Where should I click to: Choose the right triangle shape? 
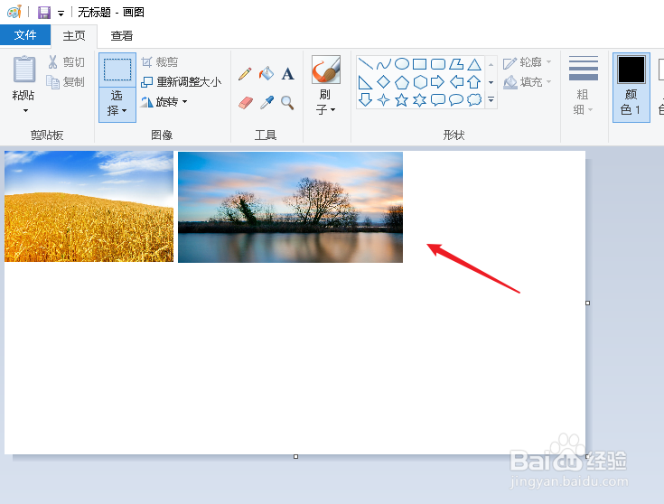[365, 82]
